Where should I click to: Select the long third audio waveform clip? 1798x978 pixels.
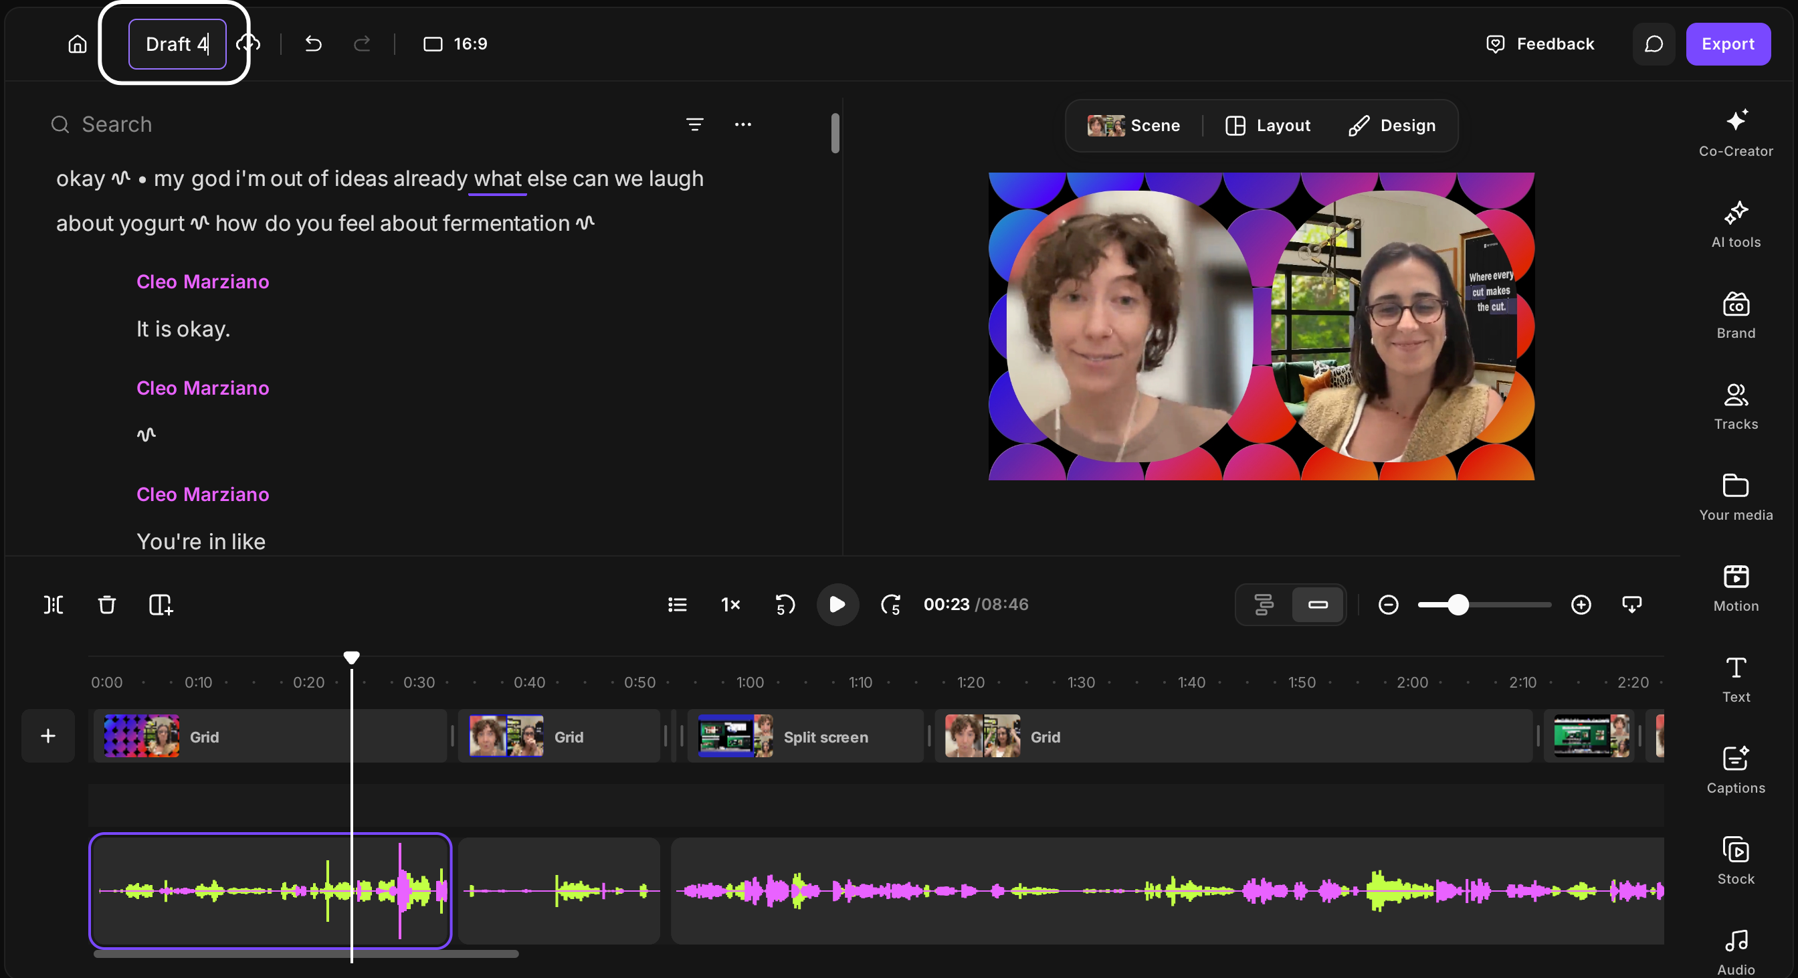(x=1167, y=891)
